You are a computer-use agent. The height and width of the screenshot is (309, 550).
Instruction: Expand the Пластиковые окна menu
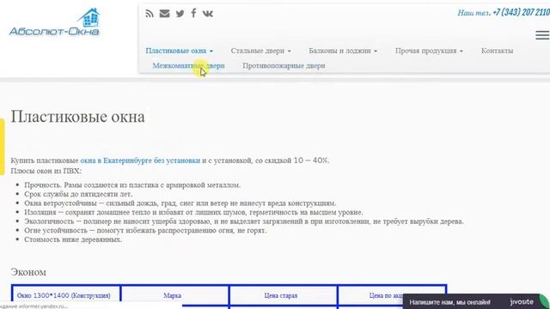click(180, 51)
